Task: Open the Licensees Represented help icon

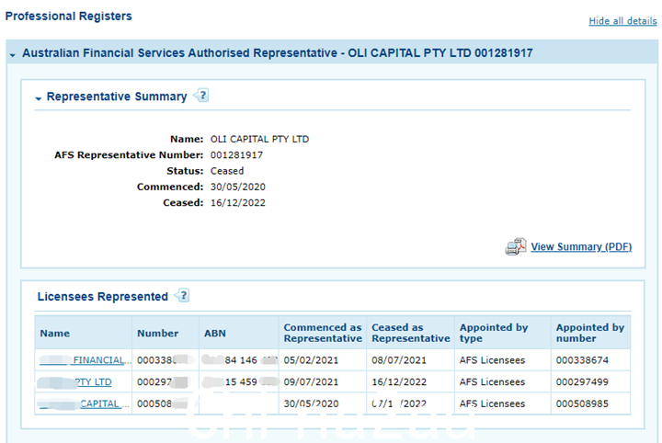Action: pos(182,295)
